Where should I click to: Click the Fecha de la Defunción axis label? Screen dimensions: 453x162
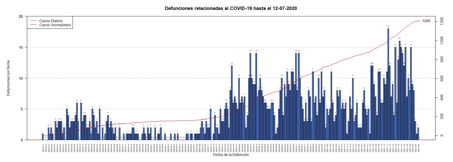pos(231,155)
